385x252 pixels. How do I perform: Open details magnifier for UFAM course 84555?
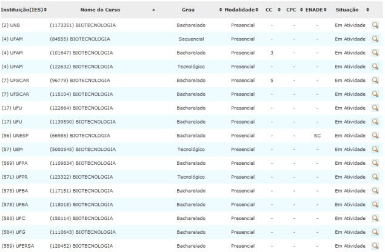(375, 39)
